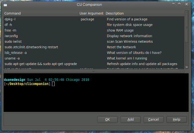This screenshot has height=133, width=194.
Task: Click the OK button
Action: [x=107, y=119]
